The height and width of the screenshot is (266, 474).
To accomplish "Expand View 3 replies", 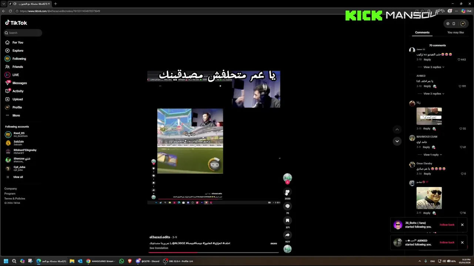I will coord(434,67).
